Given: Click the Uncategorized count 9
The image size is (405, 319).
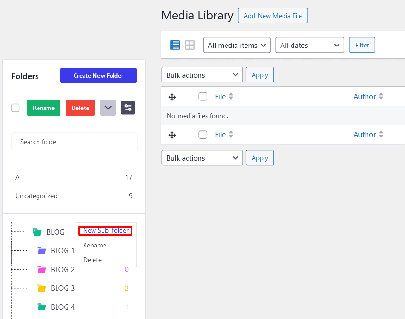Looking at the screenshot, I should click(x=131, y=196).
